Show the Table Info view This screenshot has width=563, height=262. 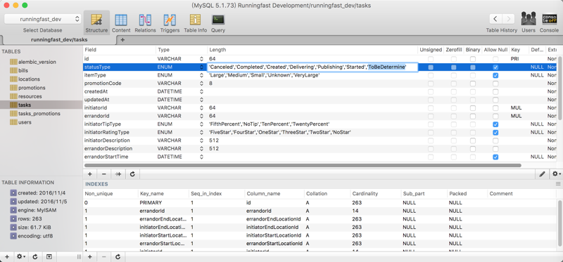pos(196,23)
